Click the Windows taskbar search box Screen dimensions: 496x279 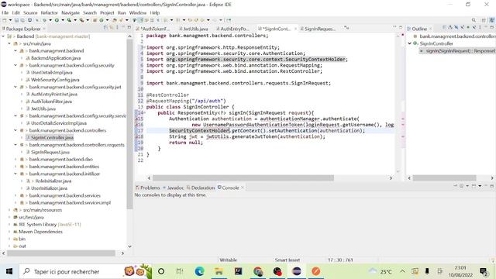tap(85, 271)
